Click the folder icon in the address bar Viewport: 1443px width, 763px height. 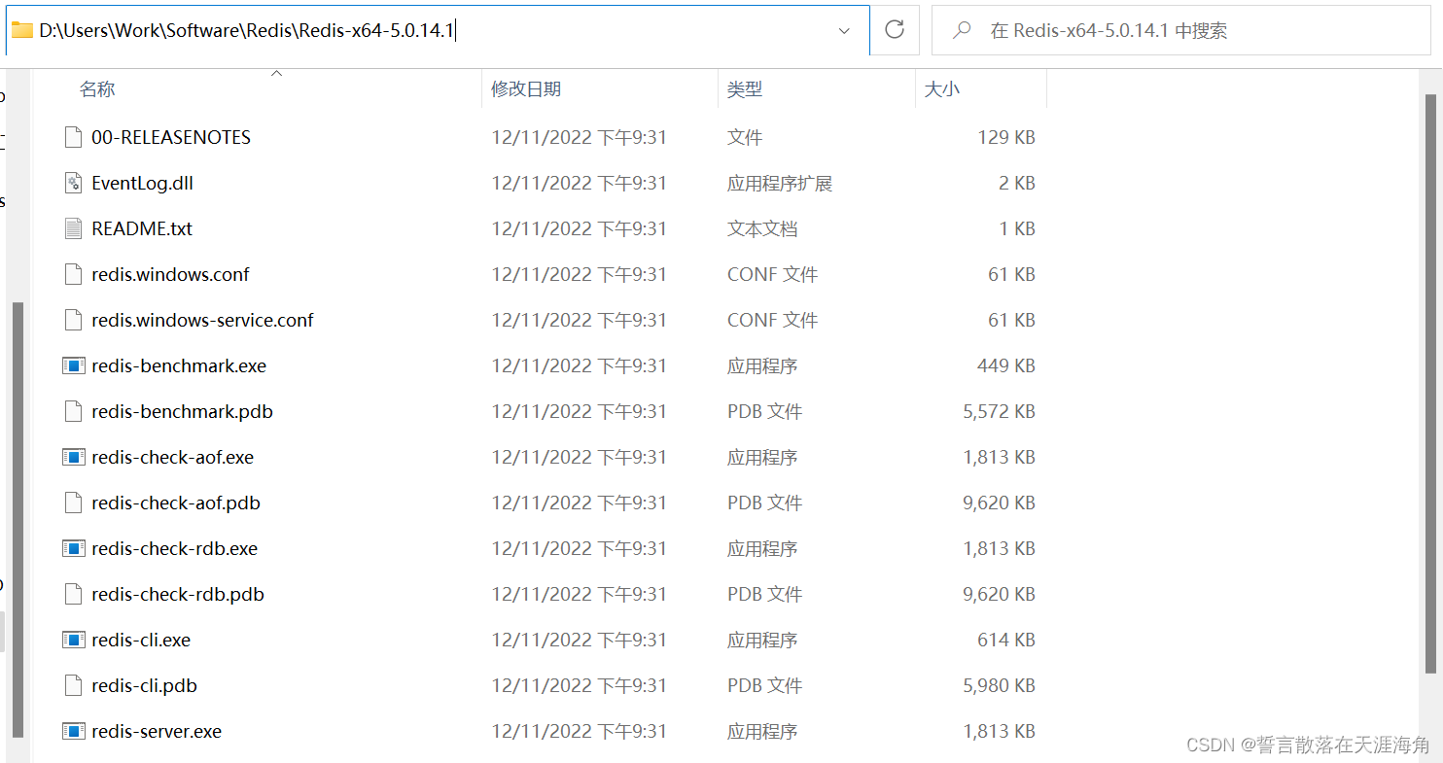(22, 30)
